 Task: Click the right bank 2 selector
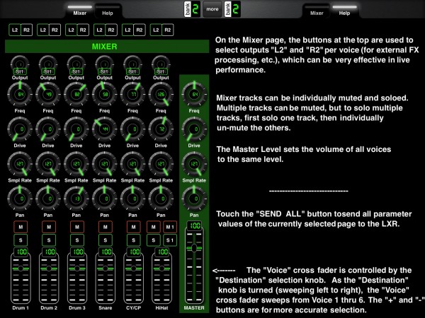click(232, 9)
